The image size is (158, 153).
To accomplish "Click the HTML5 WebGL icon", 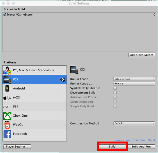I will tap(7, 125).
